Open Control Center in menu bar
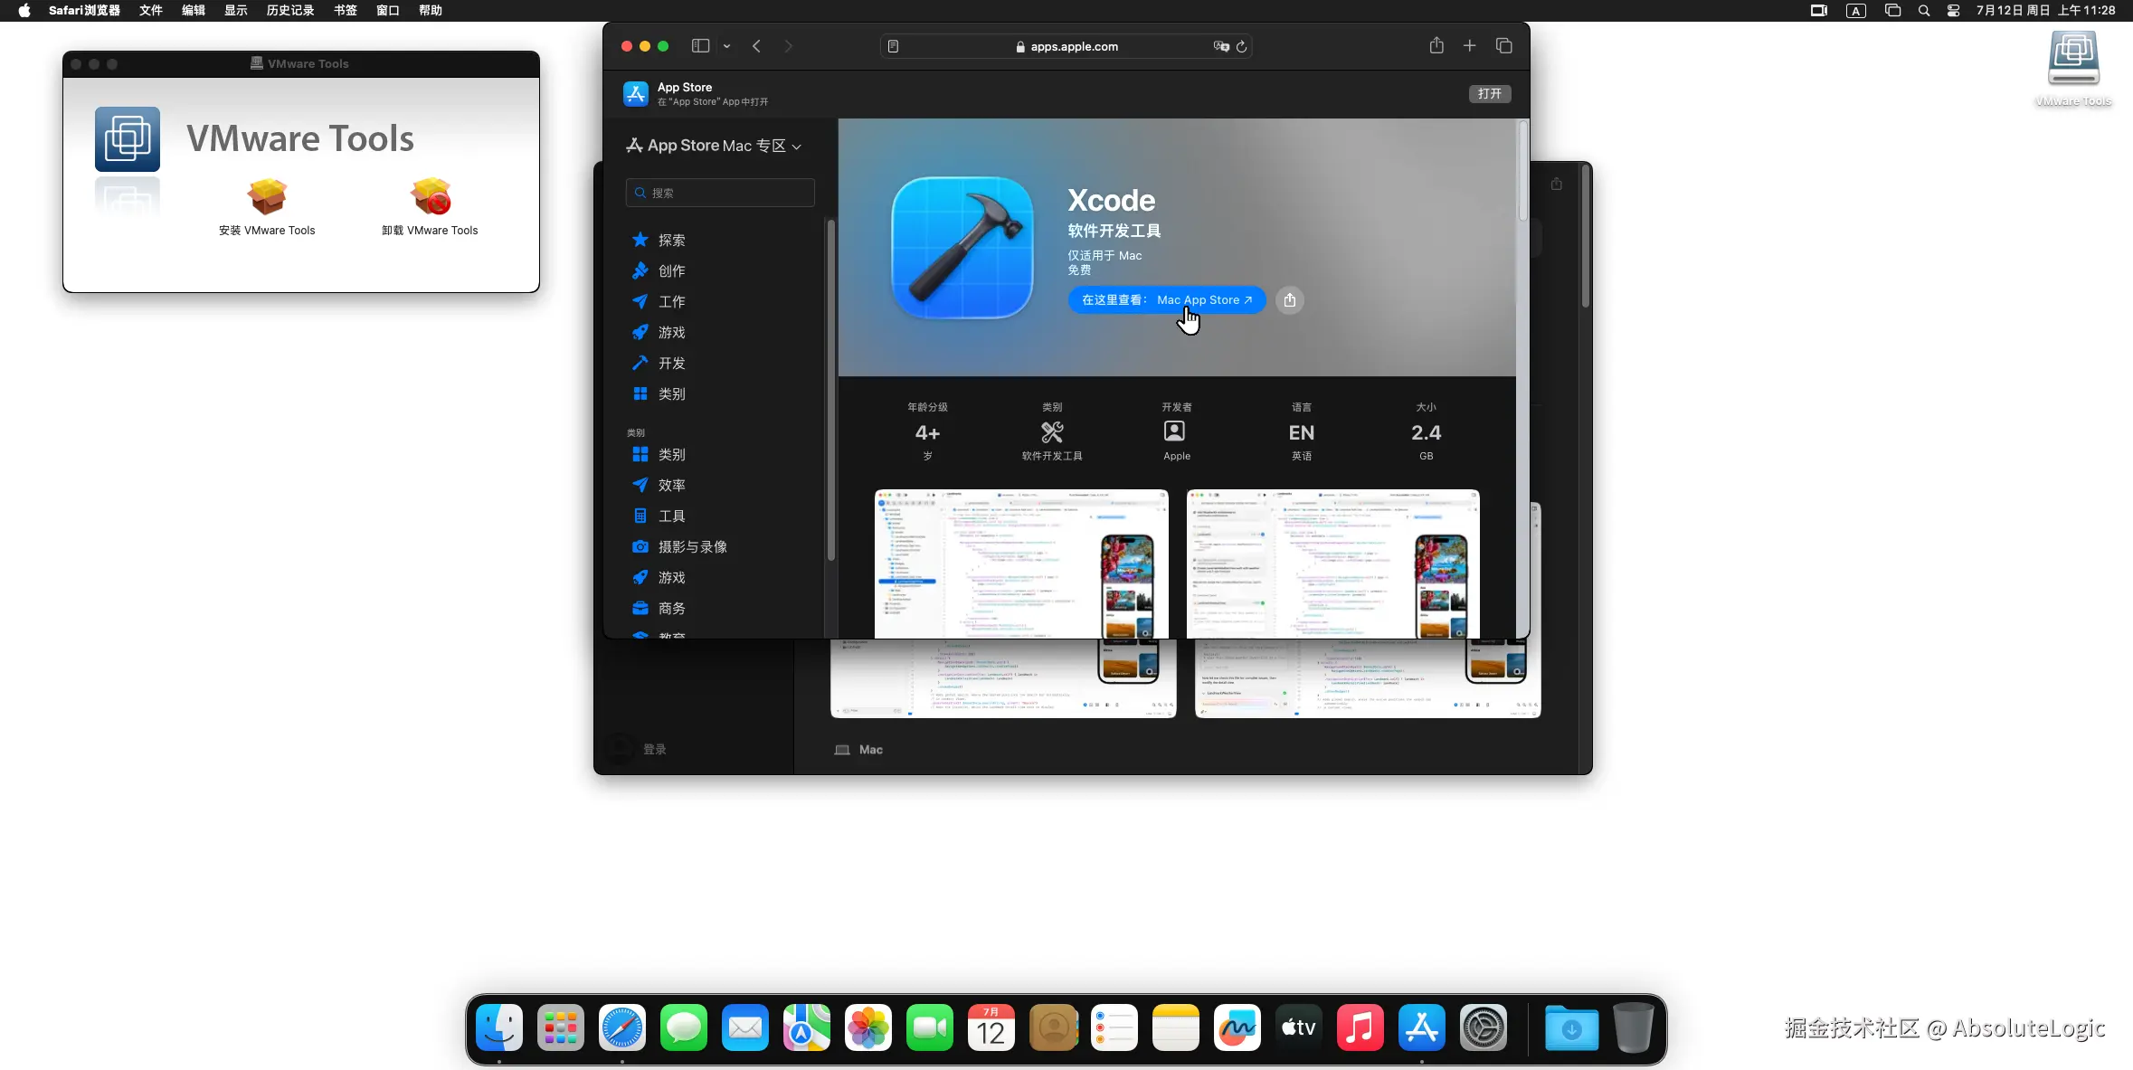The height and width of the screenshot is (1070, 2133). click(1954, 11)
